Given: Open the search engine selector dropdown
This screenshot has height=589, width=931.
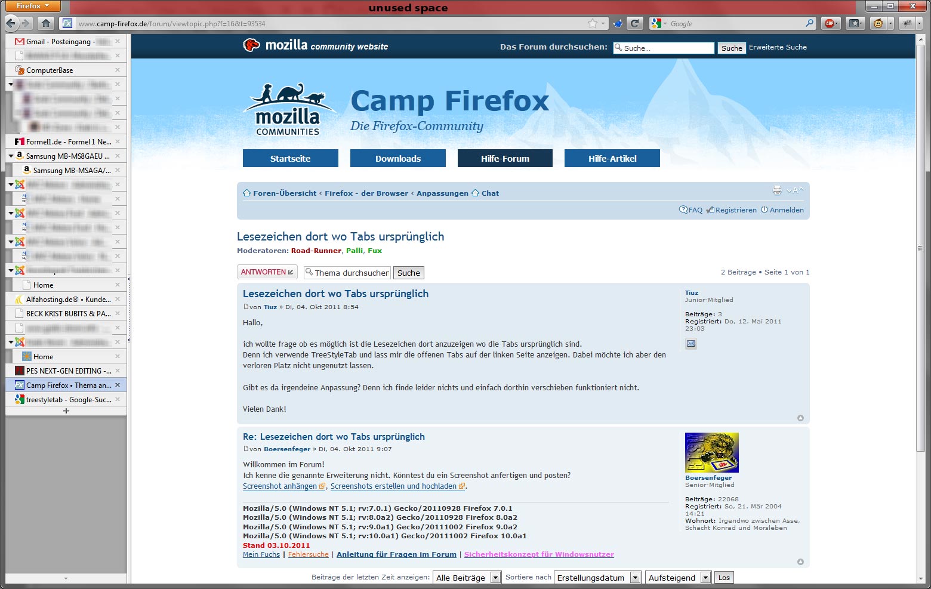Looking at the screenshot, I should coord(658,23).
